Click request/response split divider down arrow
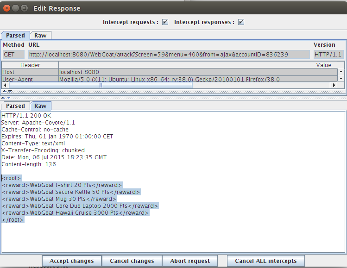 (x=9, y=98)
